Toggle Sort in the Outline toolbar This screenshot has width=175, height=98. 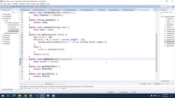[163, 12]
